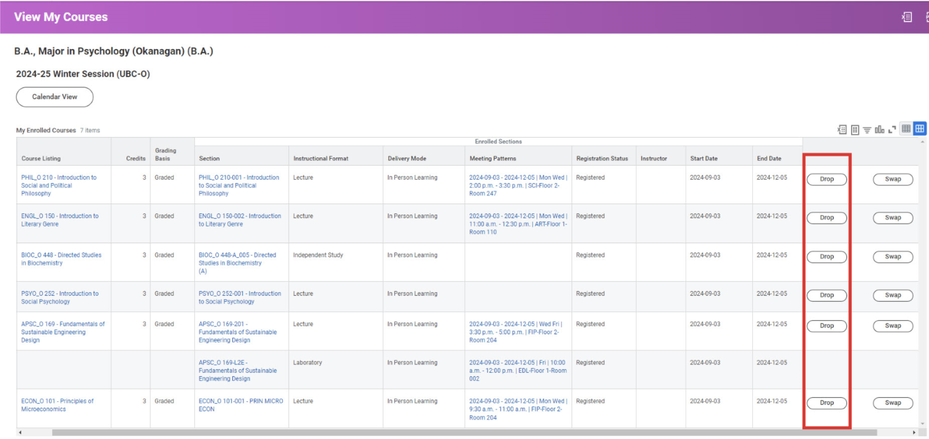This screenshot has height=439, width=929.
Task: Click Excel export icon in purple header
Action: [x=907, y=17]
